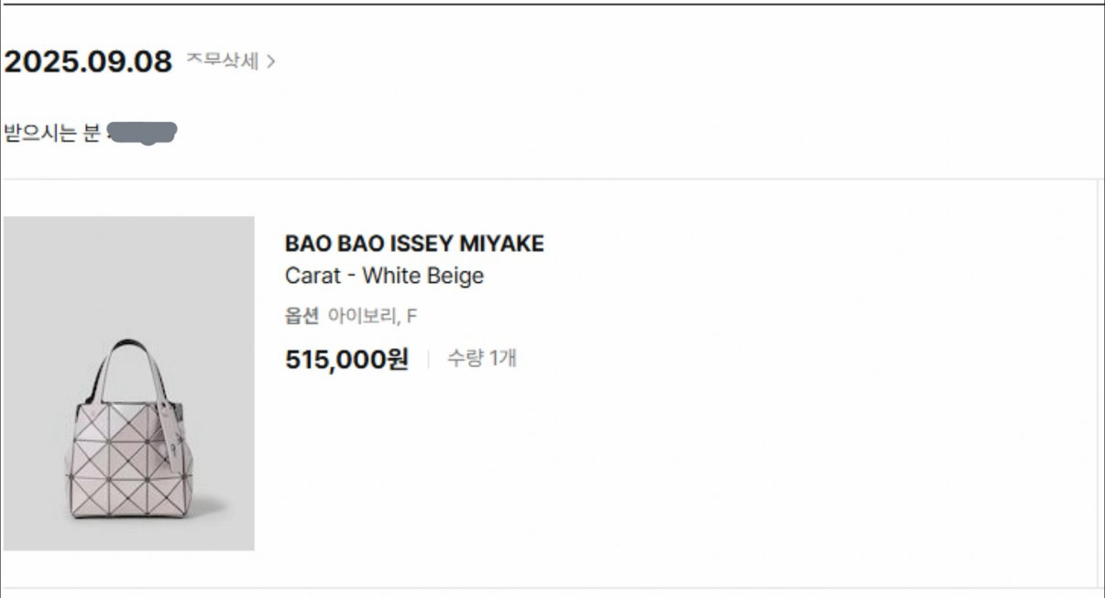Select the Carat - White Beige product title

tap(384, 276)
